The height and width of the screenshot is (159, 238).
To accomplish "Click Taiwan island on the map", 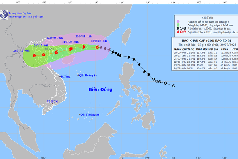I will coord(127,37).
